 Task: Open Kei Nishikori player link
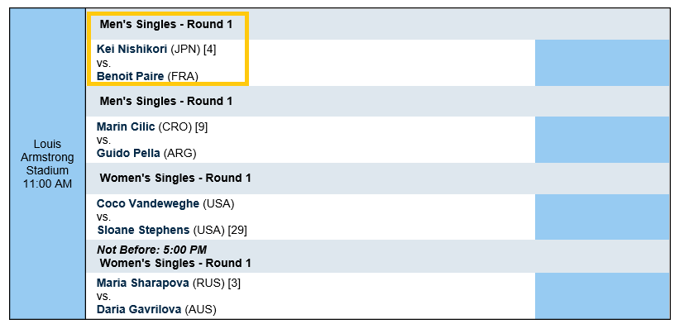[132, 50]
